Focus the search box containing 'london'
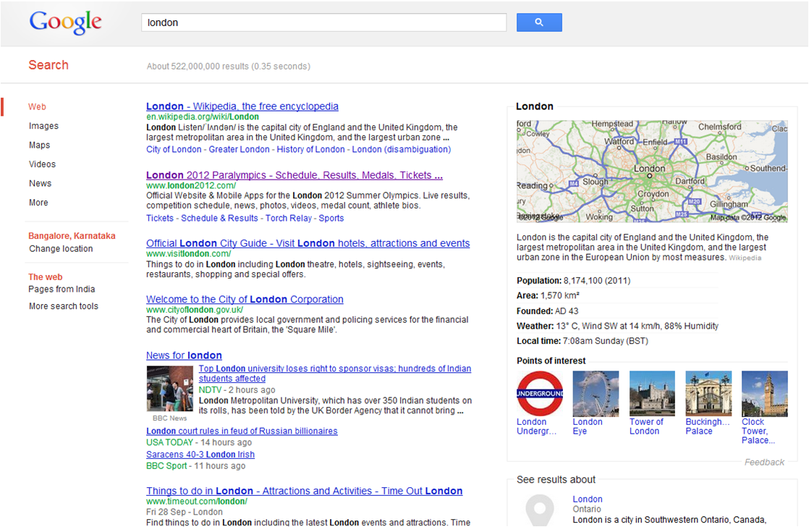Image resolution: width=809 pixels, height=527 pixels. [x=323, y=22]
